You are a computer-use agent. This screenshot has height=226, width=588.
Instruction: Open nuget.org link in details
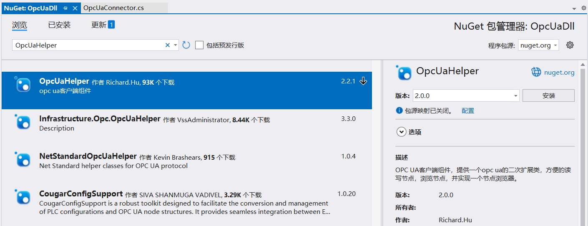(x=559, y=73)
